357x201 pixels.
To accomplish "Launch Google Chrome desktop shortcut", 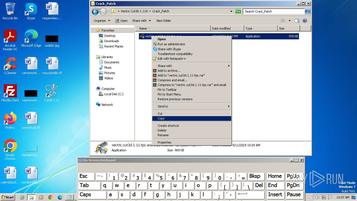I will 10,150.
